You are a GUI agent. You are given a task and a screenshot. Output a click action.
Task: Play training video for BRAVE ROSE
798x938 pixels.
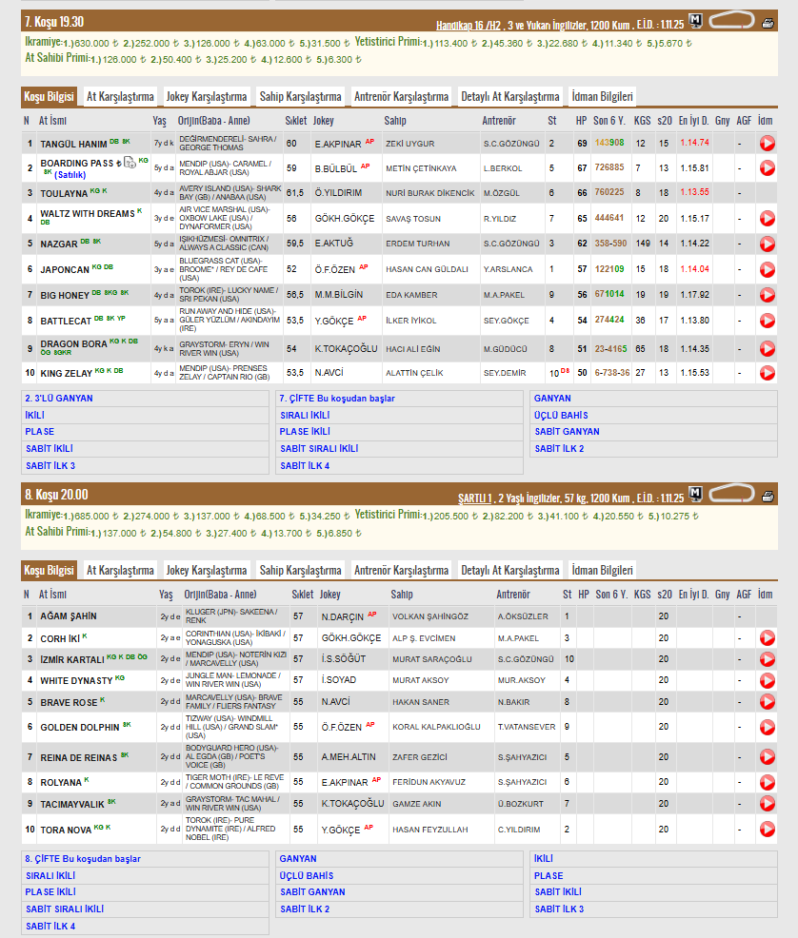click(x=767, y=702)
